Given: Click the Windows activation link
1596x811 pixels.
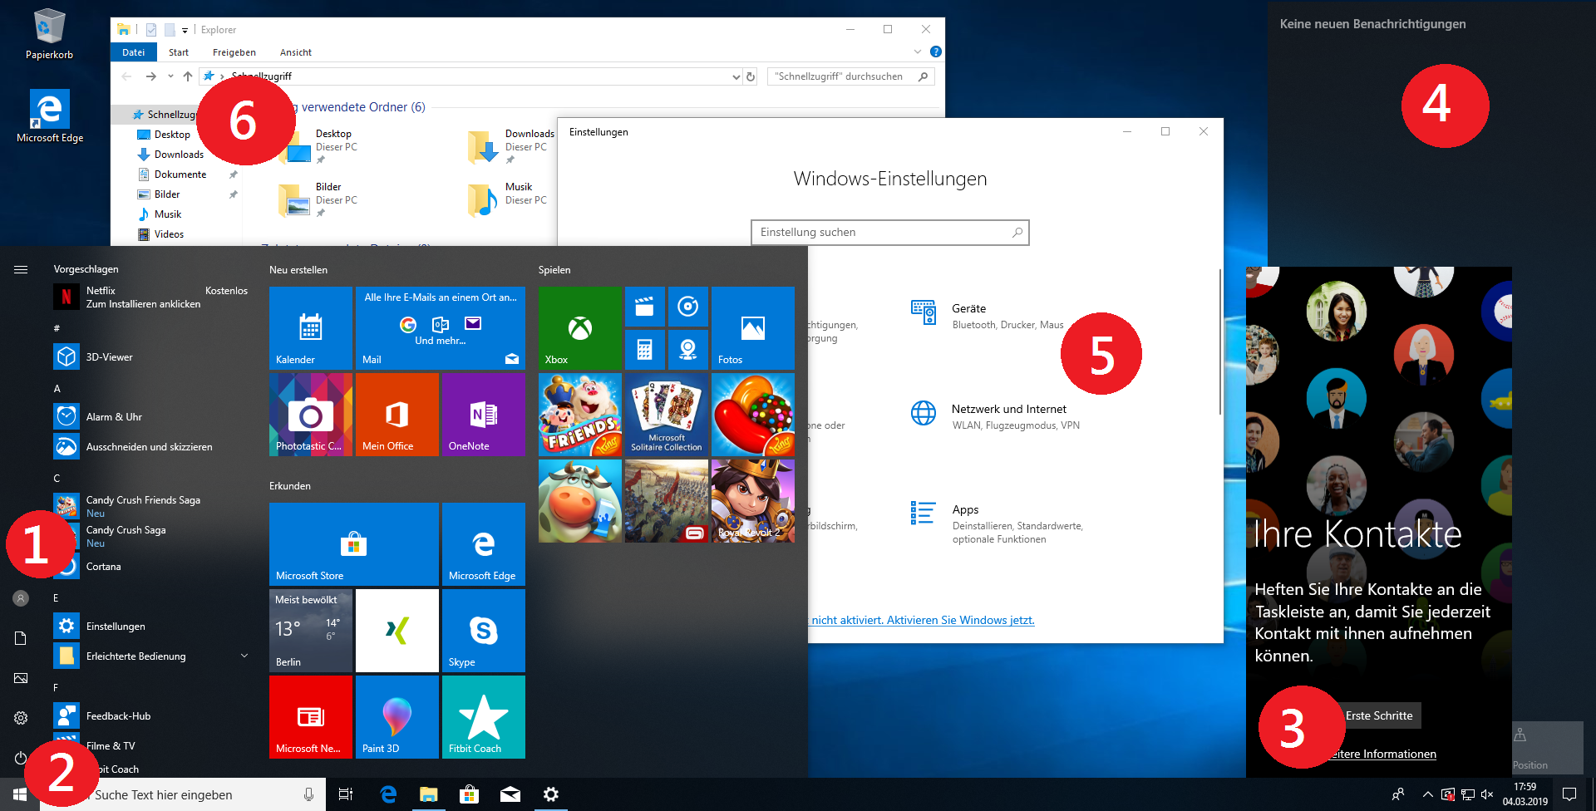Looking at the screenshot, I should [923, 620].
